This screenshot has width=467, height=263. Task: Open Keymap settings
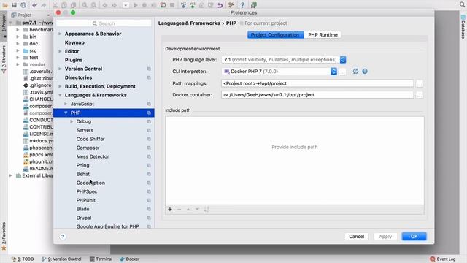tap(74, 42)
